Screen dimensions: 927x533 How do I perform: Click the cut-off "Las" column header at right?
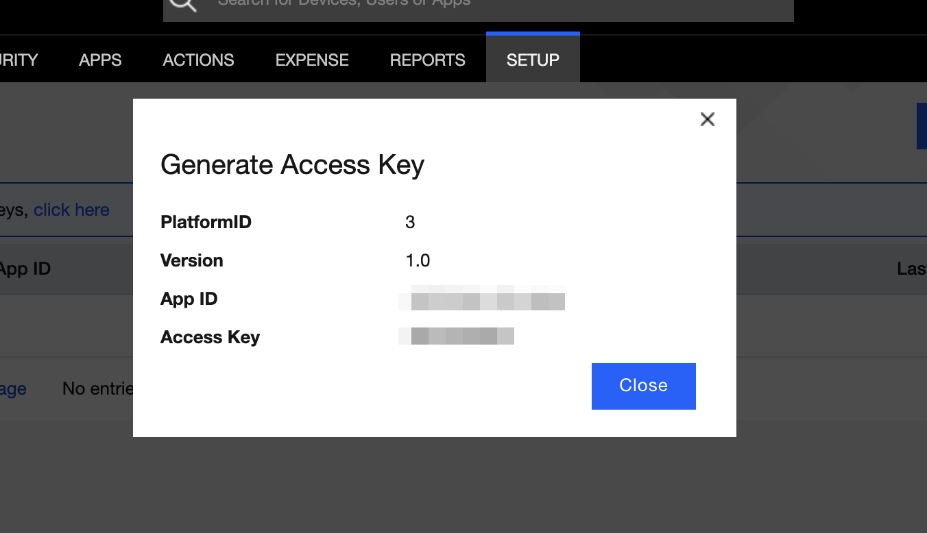(911, 269)
